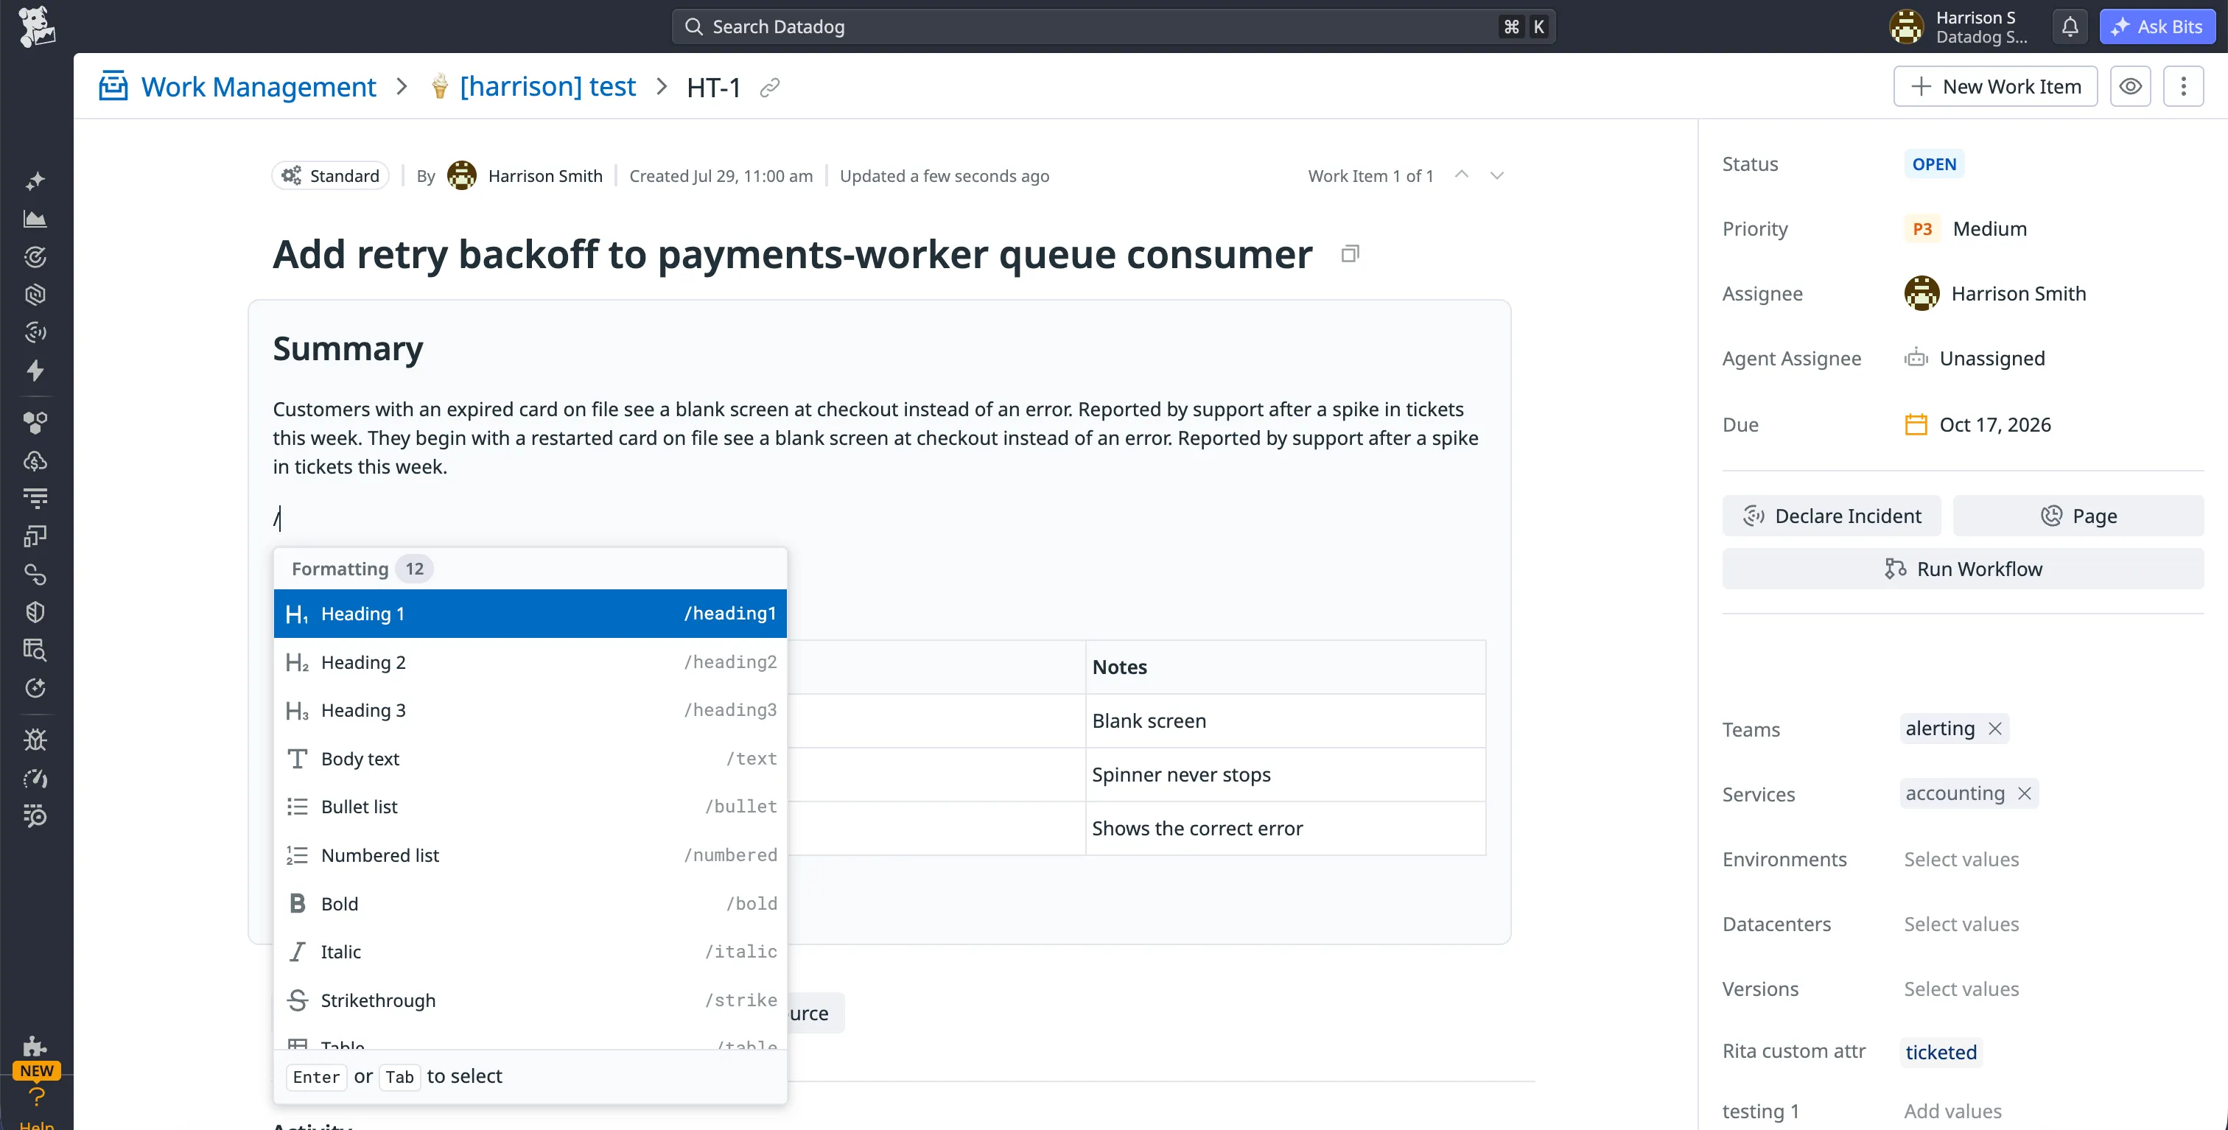Open the Oct 17, 2026 due date picker
2228x1130 pixels.
point(1977,424)
